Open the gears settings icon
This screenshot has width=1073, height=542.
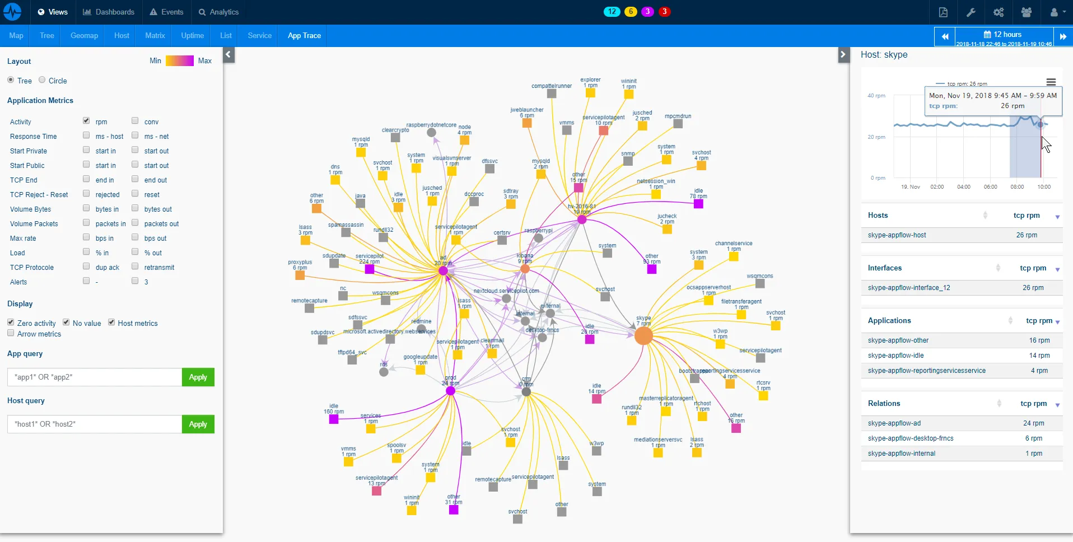(x=999, y=12)
